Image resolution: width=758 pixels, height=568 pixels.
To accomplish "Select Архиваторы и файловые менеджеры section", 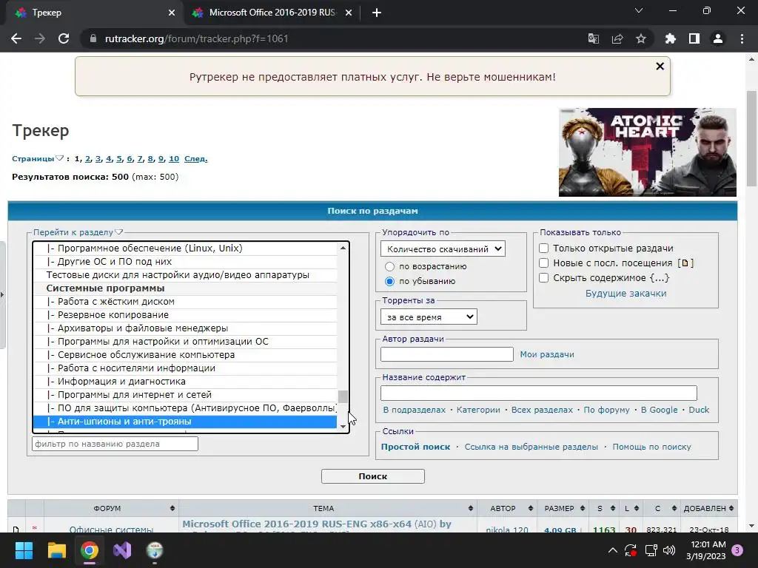I will point(184,328).
